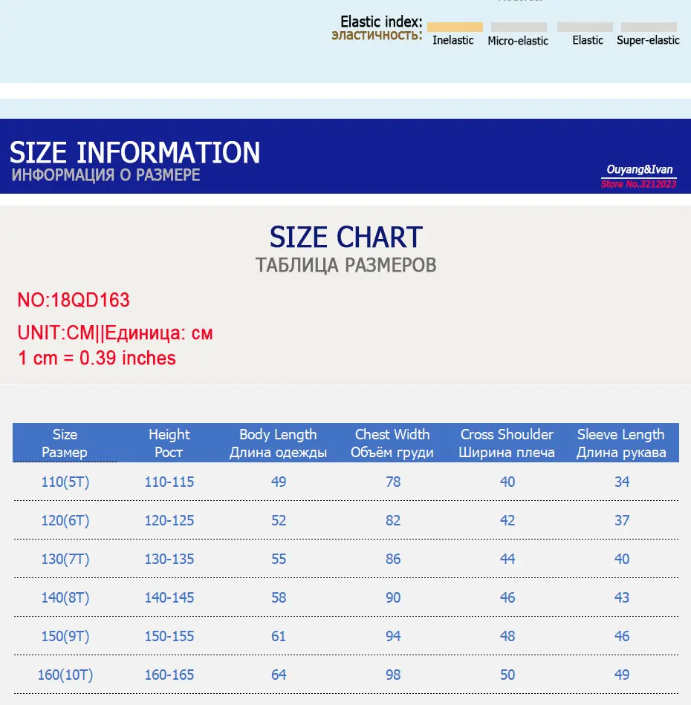Click height value '110-115'
Screen dimensions: 691x705
[169, 482]
